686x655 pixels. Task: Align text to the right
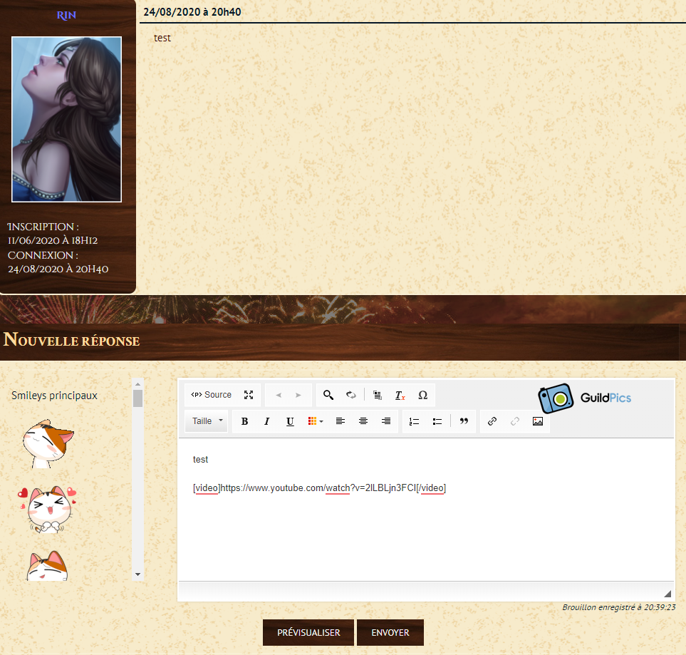point(386,421)
